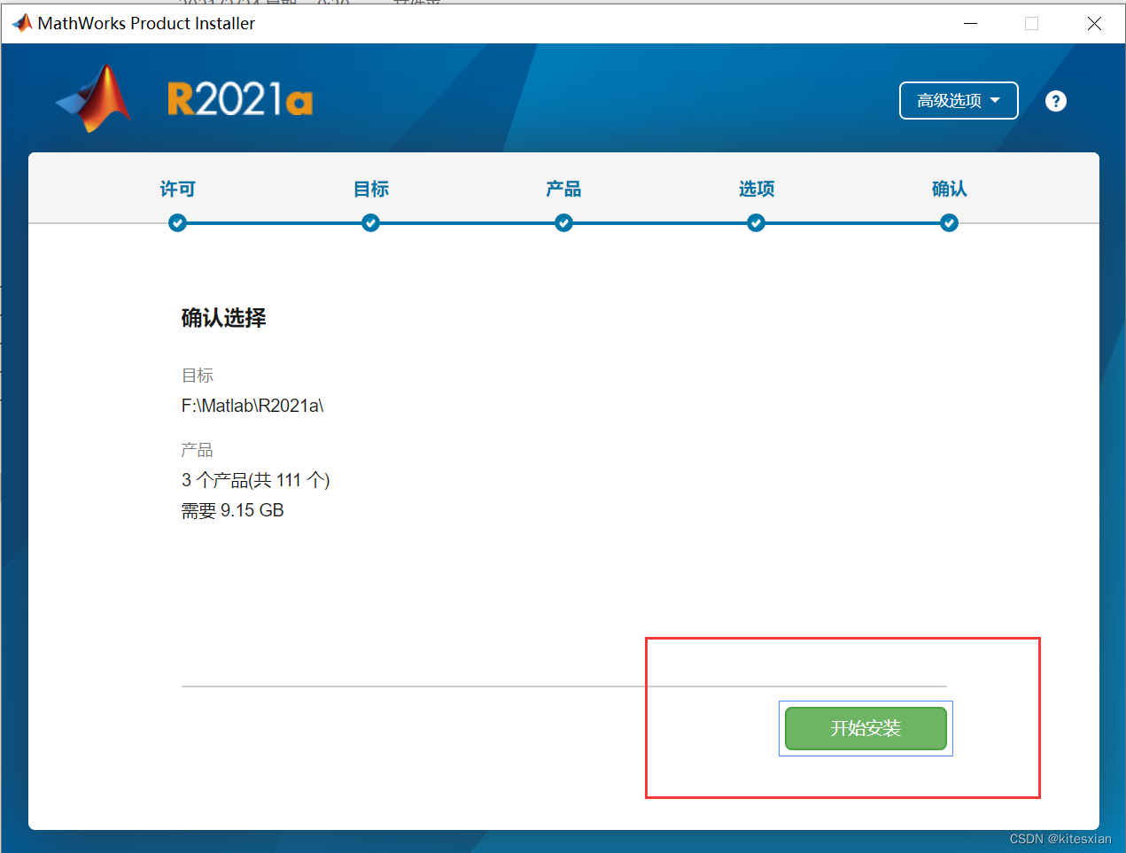Click the R2021a version logo

point(240,99)
